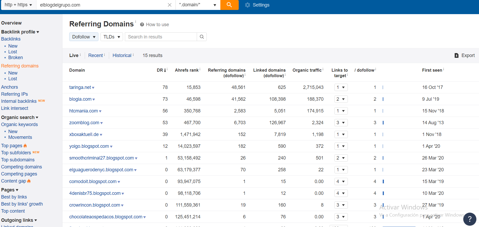Screen dimensions: 479x227
Task: Click the Export download icon
Action: pos(457,55)
